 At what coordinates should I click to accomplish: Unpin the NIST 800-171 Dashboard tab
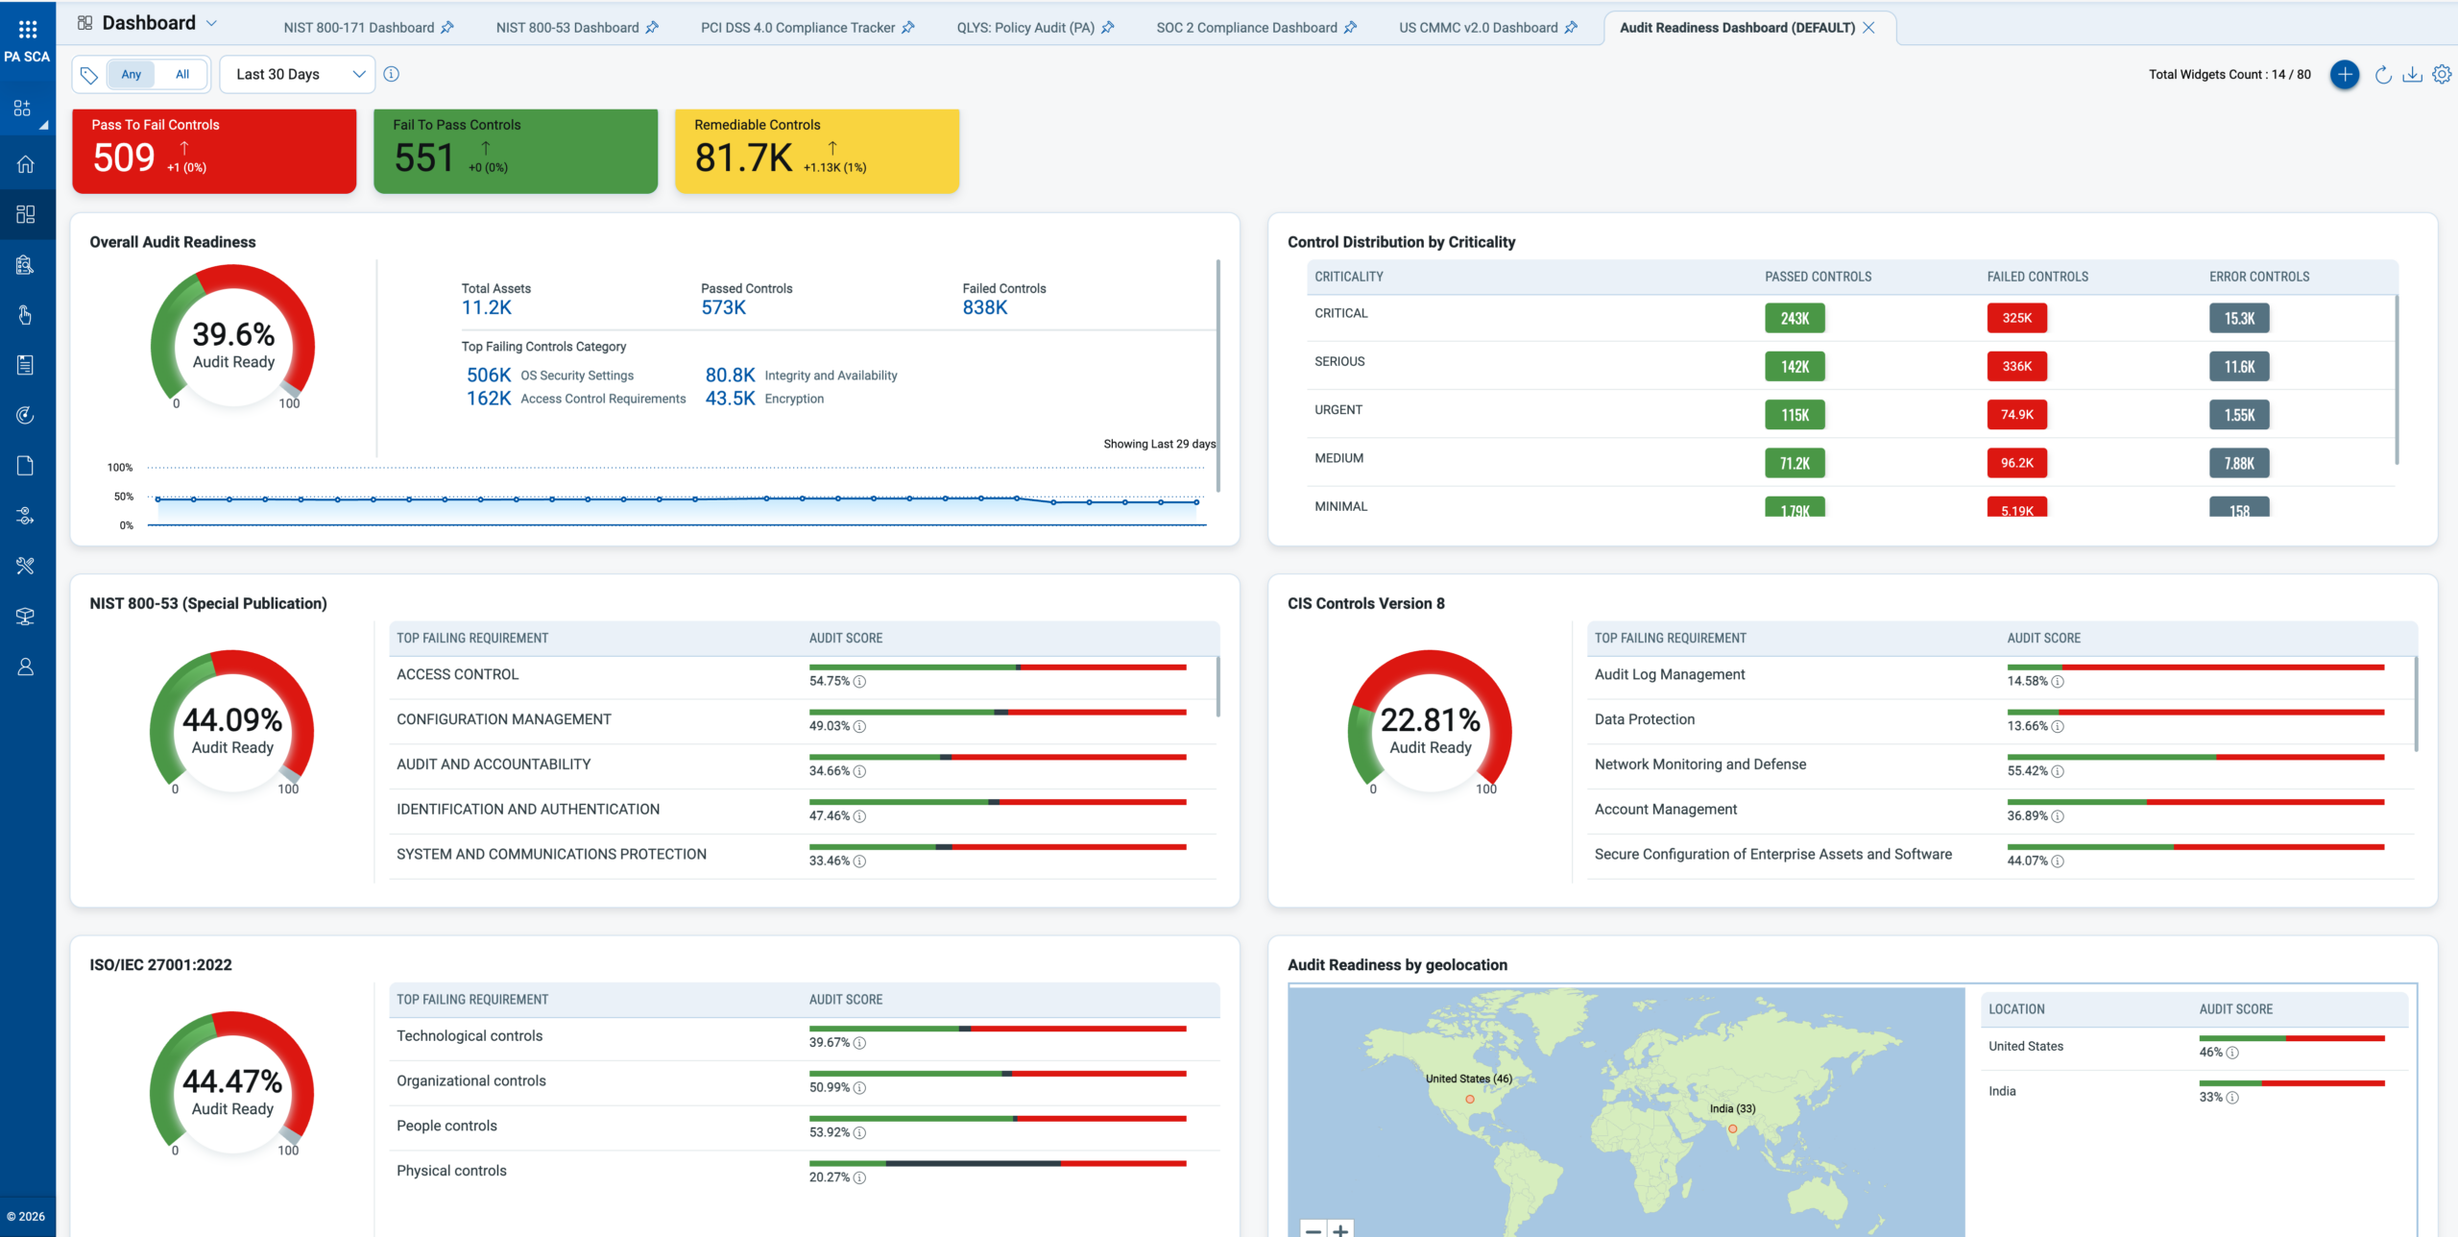tap(447, 28)
